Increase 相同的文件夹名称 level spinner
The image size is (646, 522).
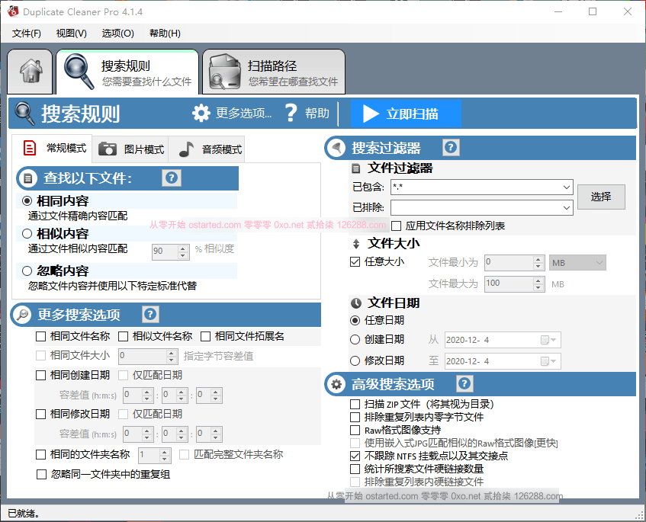pyautogui.click(x=165, y=452)
